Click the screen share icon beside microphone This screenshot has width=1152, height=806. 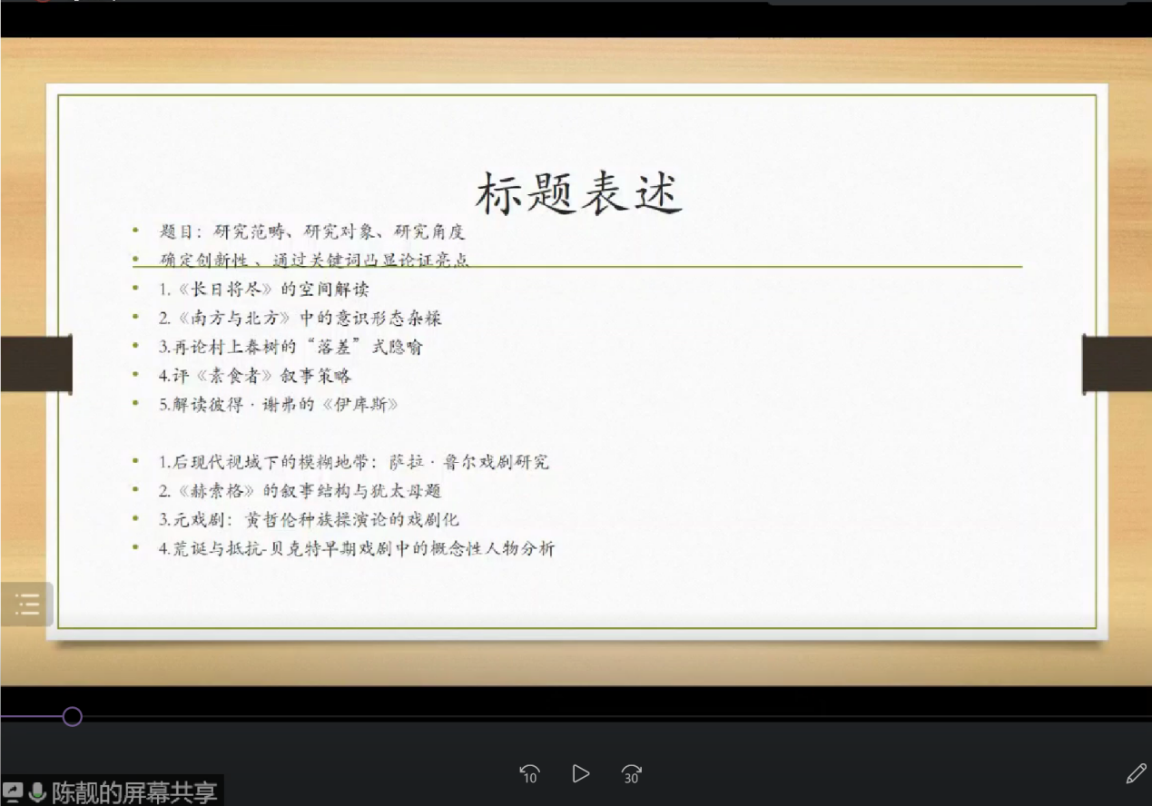[14, 792]
